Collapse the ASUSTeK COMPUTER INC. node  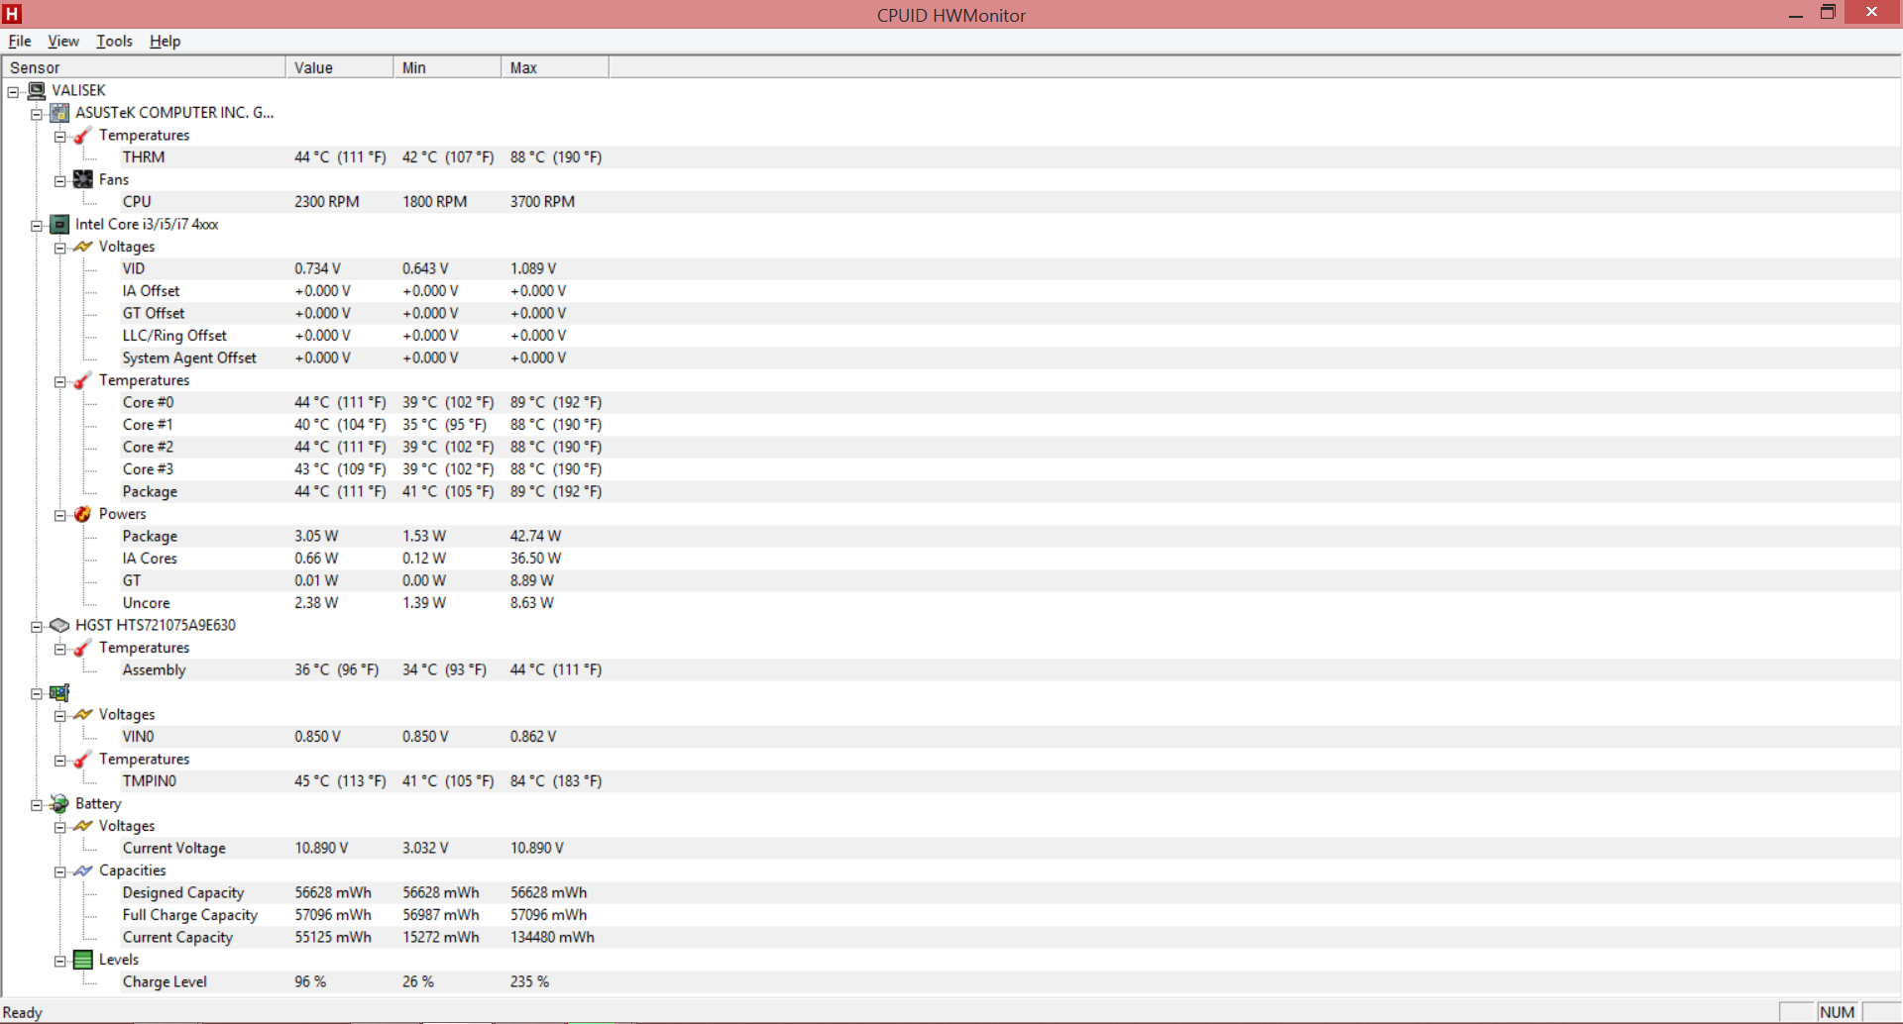pyautogui.click(x=37, y=114)
